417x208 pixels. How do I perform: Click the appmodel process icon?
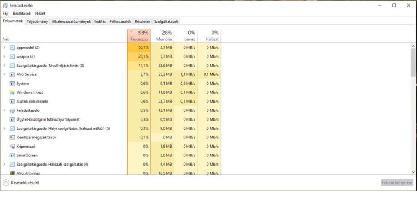(12, 48)
